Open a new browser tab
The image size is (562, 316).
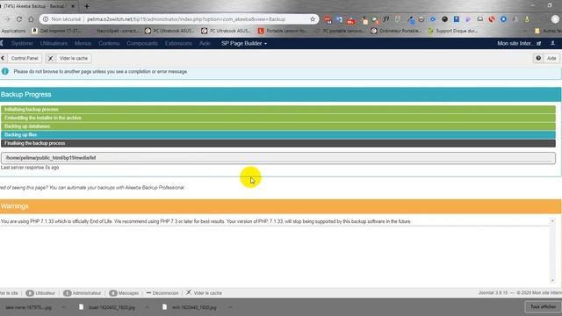pyautogui.click(x=86, y=6)
